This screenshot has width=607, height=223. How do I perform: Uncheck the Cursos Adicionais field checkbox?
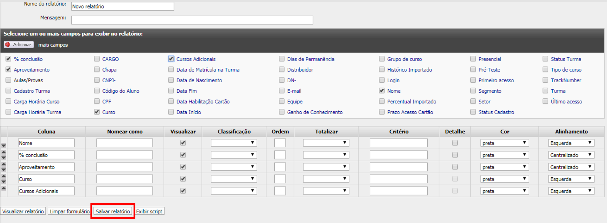coord(171,59)
